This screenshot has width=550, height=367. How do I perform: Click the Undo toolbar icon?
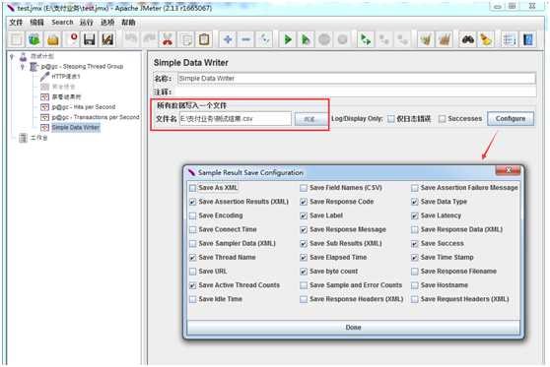[x=131, y=39]
